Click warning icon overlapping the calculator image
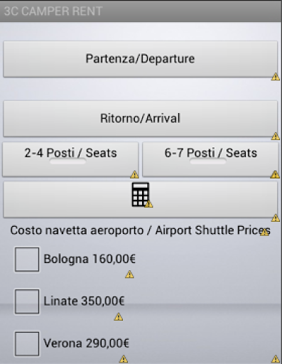 pyautogui.click(x=148, y=204)
